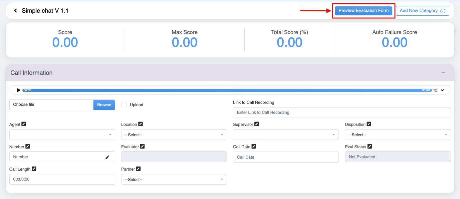Collapse the Call Information section

(443, 73)
